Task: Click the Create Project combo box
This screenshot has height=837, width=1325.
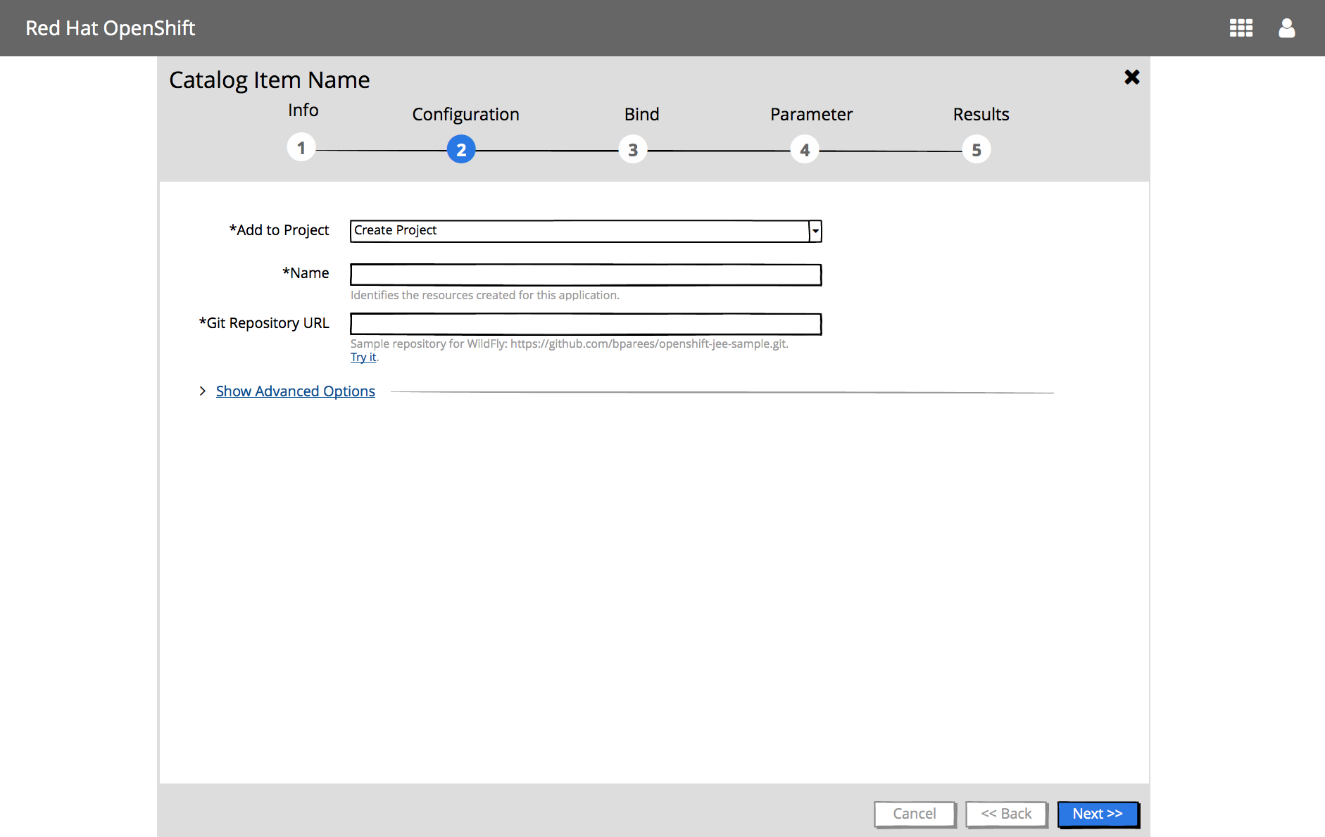Action: [579, 231]
